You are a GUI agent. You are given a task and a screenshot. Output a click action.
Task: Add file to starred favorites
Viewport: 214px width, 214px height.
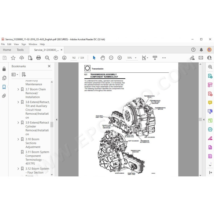[13, 58]
